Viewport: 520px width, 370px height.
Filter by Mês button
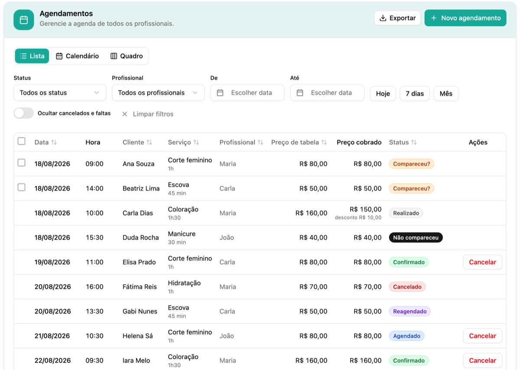(446, 94)
